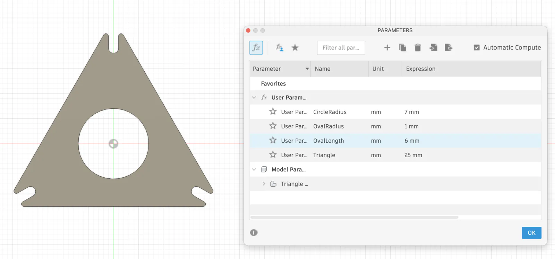The height and width of the screenshot is (259, 555).
Task: Click the User Par... label in Triangle row
Action: [294, 155]
